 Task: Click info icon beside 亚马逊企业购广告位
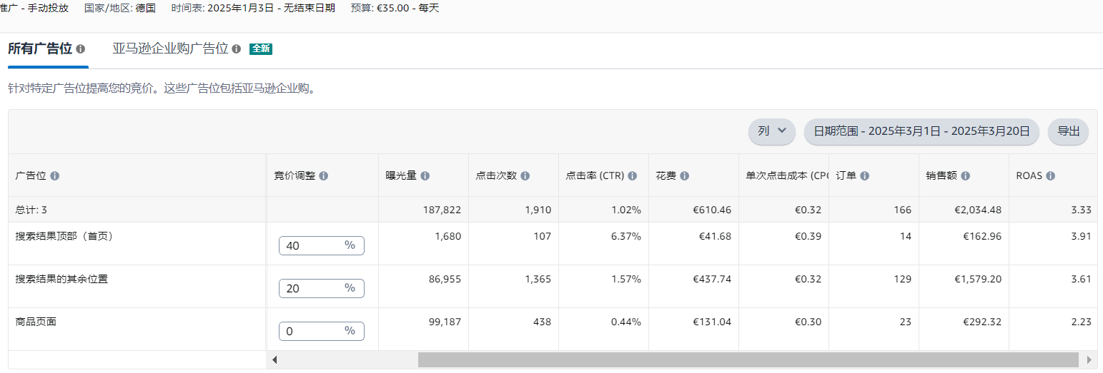tap(237, 49)
